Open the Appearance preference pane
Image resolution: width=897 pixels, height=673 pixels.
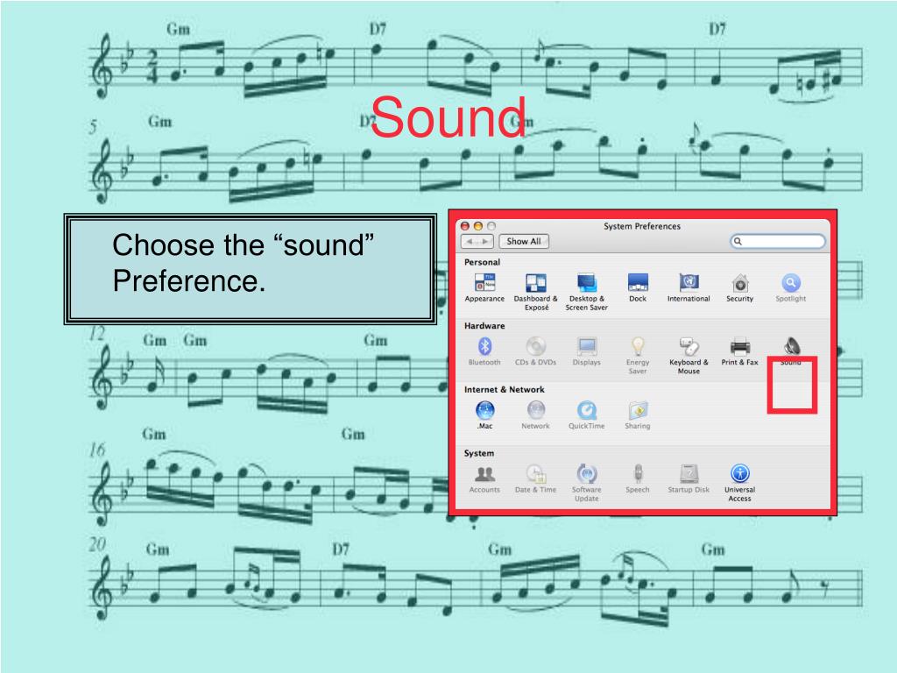point(484,283)
